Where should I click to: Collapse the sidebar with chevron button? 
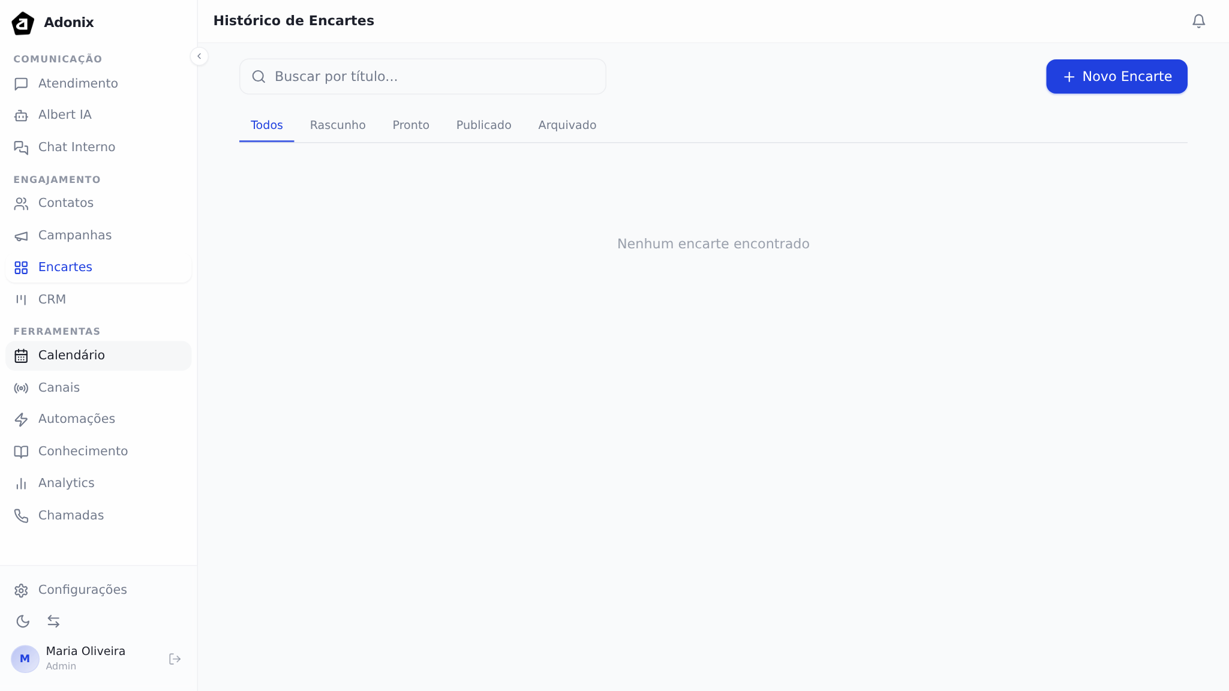[x=199, y=56]
